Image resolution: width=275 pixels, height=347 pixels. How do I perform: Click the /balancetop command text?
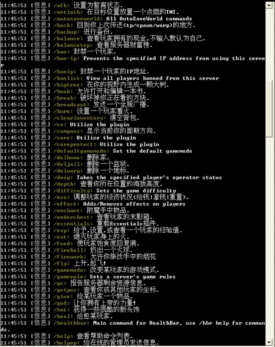click(x=73, y=45)
